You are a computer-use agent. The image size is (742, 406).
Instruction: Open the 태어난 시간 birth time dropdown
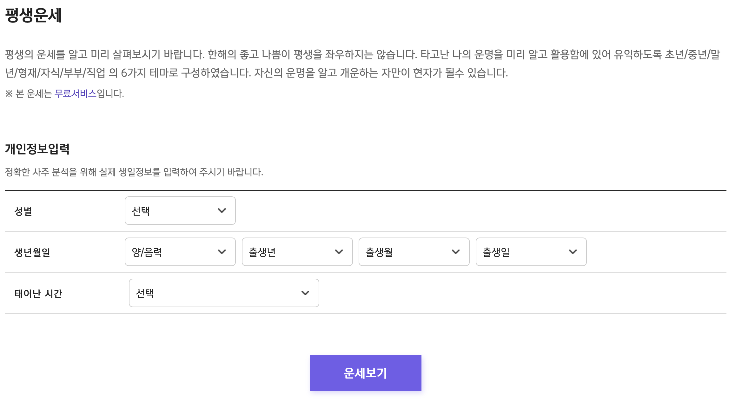[223, 293]
